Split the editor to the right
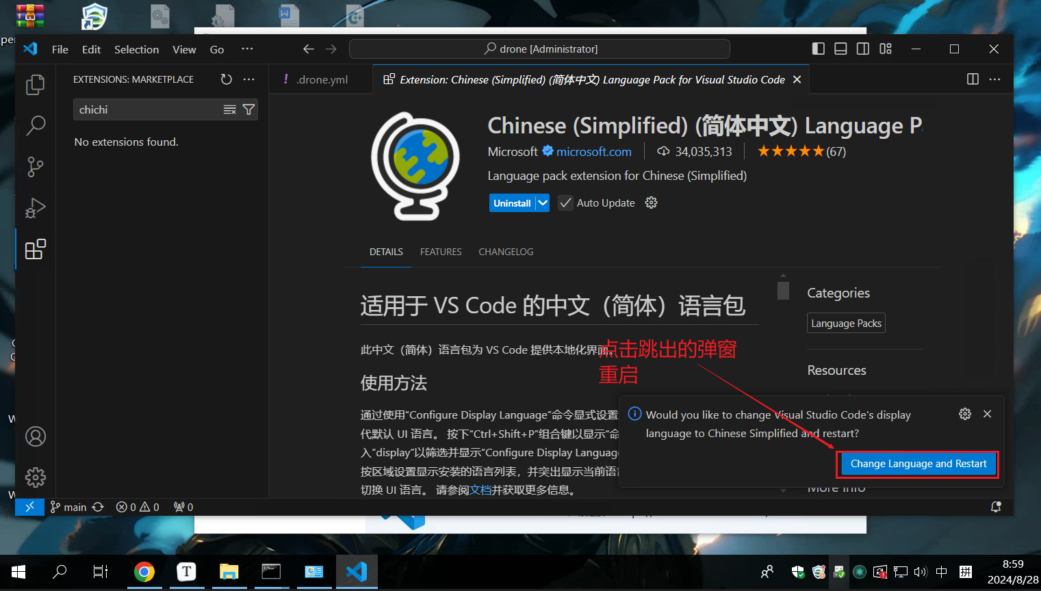The image size is (1041, 591). pos(973,79)
